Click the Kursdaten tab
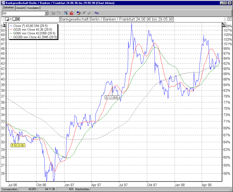The image size is (233, 192). point(33,8)
